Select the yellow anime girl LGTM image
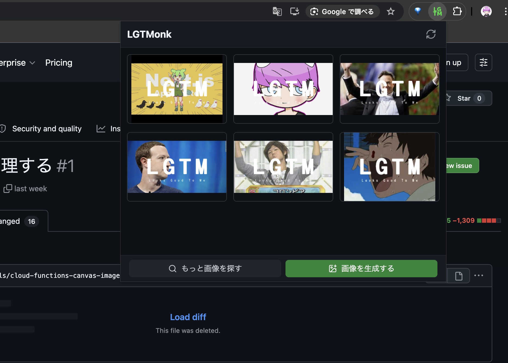This screenshot has width=508, height=363. click(x=177, y=89)
